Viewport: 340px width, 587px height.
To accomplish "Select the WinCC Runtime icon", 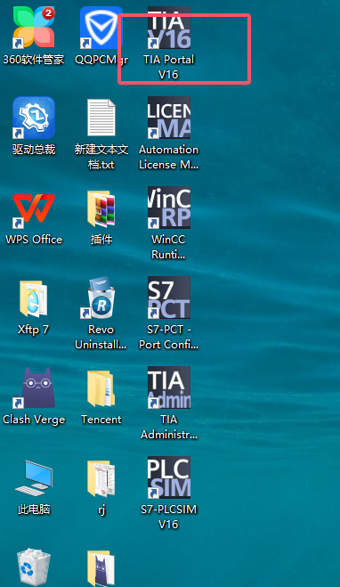I will [x=169, y=208].
